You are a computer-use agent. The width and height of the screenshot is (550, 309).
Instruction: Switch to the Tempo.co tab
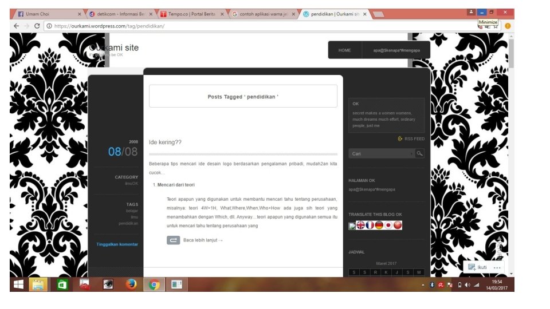click(191, 14)
